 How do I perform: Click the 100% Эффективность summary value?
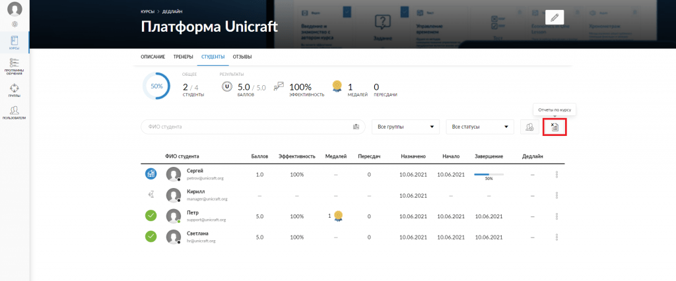(x=300, y=87)
